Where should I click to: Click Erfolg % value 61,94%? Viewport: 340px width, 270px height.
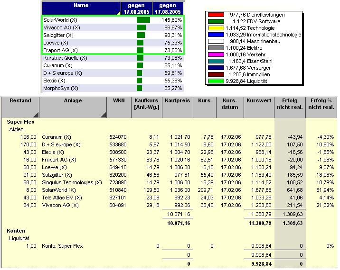click(x=325, y=190)
